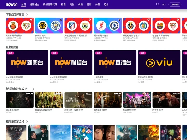Open 龍之家族 第2季 poster
Image resolution: width=187 pixels, height=140 pixels.
pyautogui.click(x=20, y=100)
